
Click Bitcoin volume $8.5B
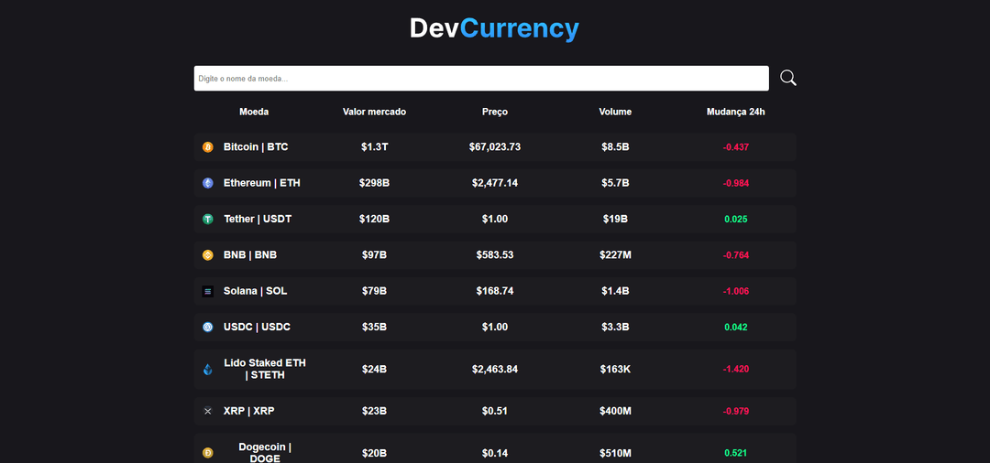(616, 146)
